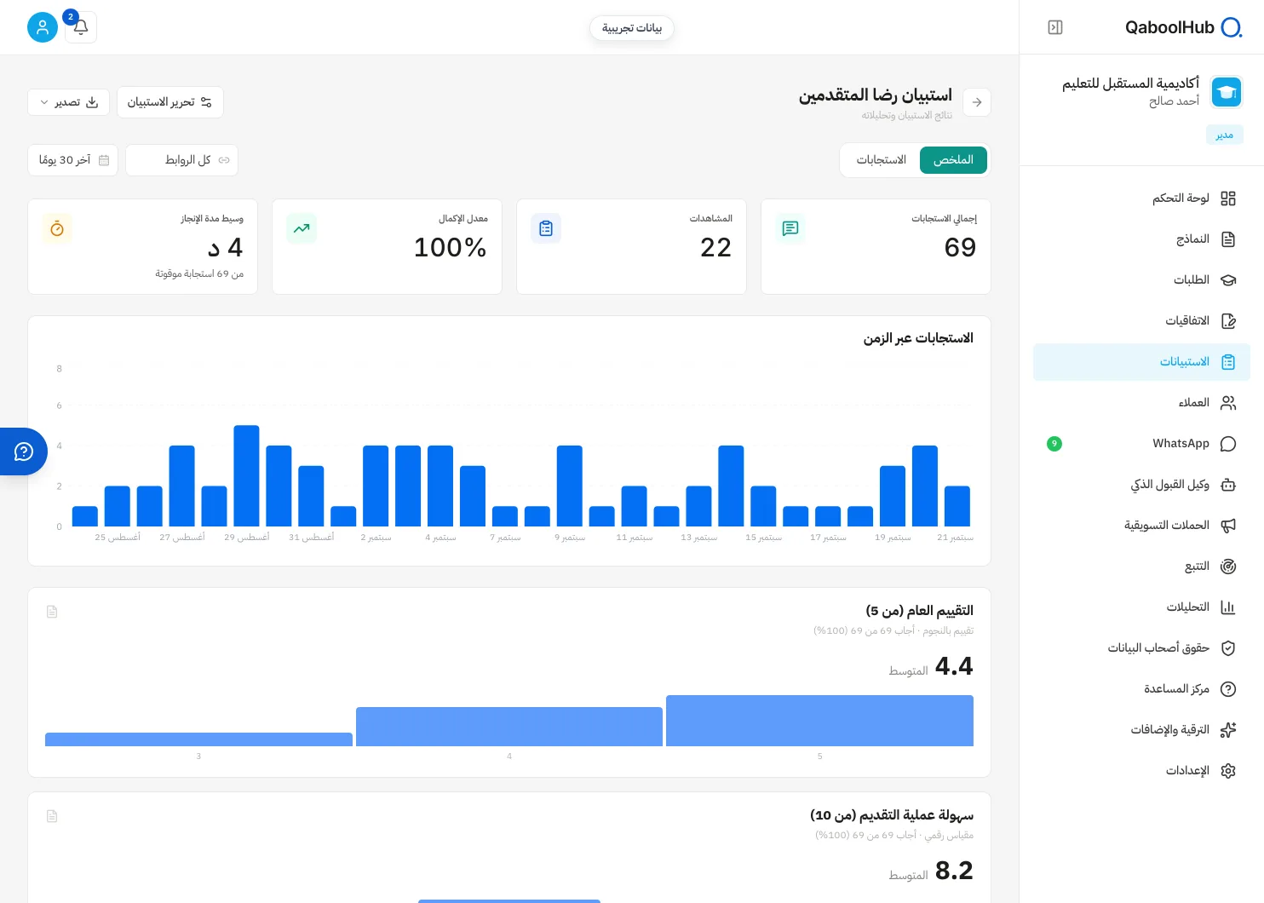This screenshot has width=1264, height=903.
Task: Open النماذج forms in sidebar
Action: 1141,239
